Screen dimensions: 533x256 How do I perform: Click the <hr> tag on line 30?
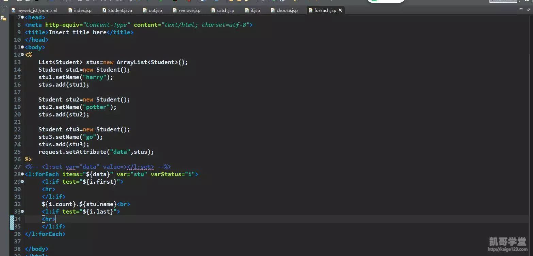49,189
